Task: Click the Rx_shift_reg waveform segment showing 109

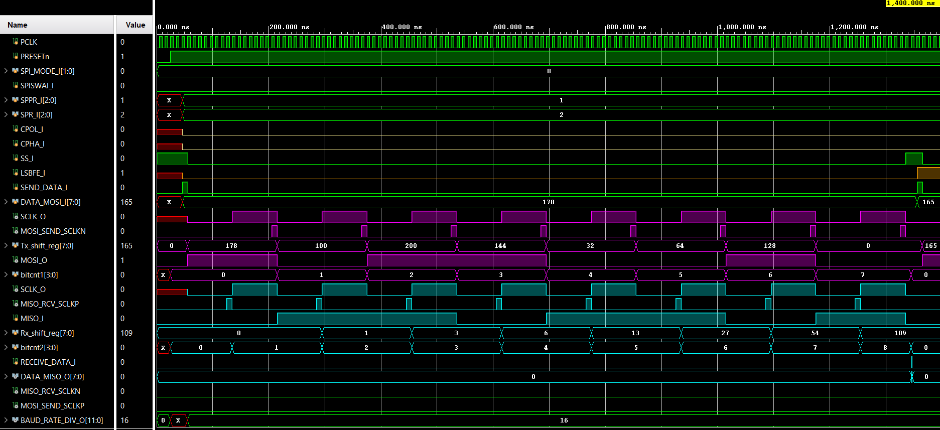Action: click(900, 333)
